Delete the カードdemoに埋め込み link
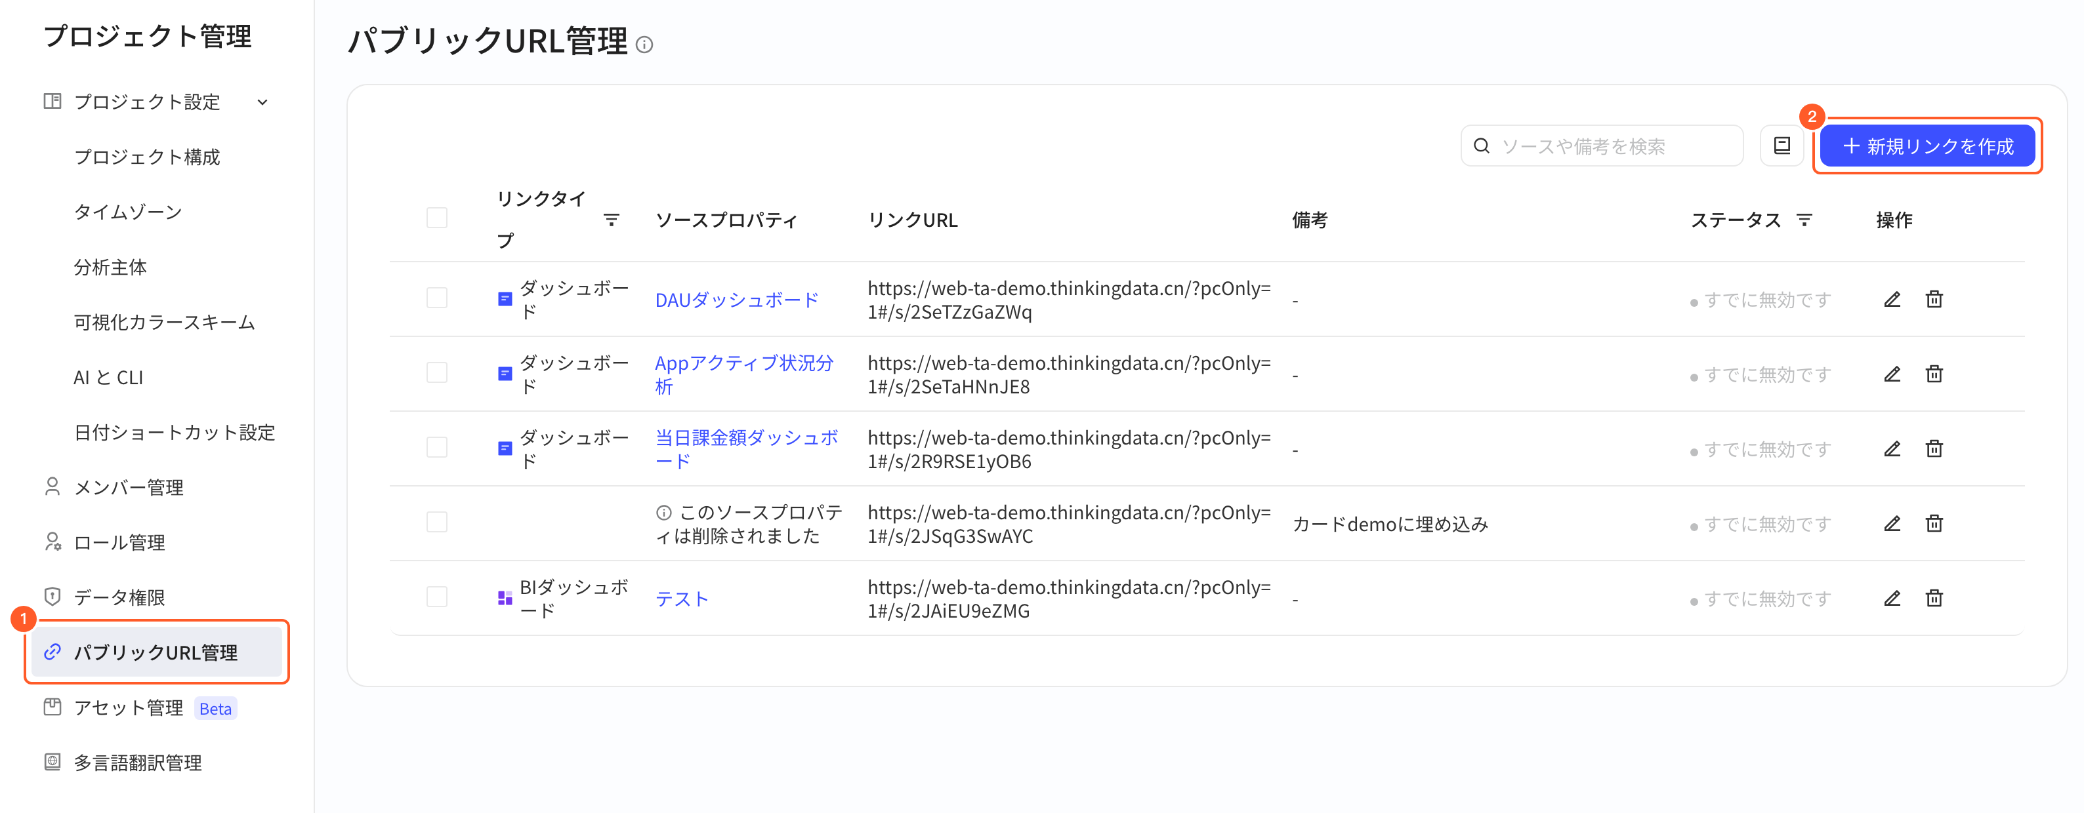The image size is (2084, 813). point(1934,524)
